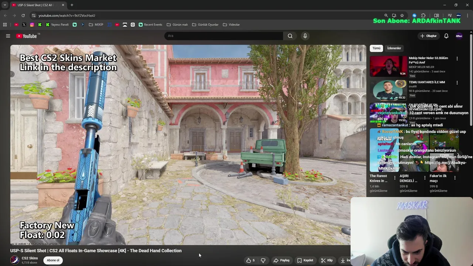473x266 pixels.
Task: Click the YouTube logo home link
Action: click(x=27, y=36)
